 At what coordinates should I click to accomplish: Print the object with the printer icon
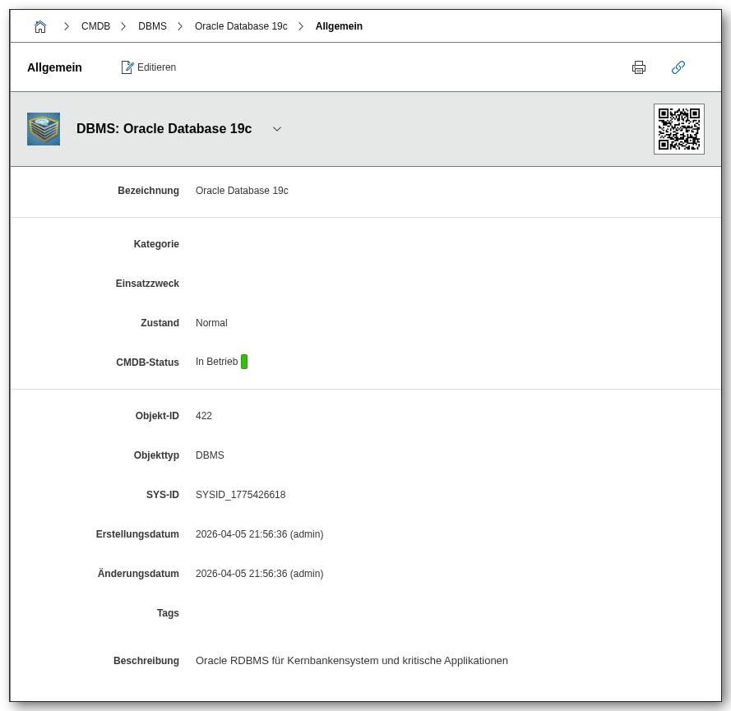[639, 67]
